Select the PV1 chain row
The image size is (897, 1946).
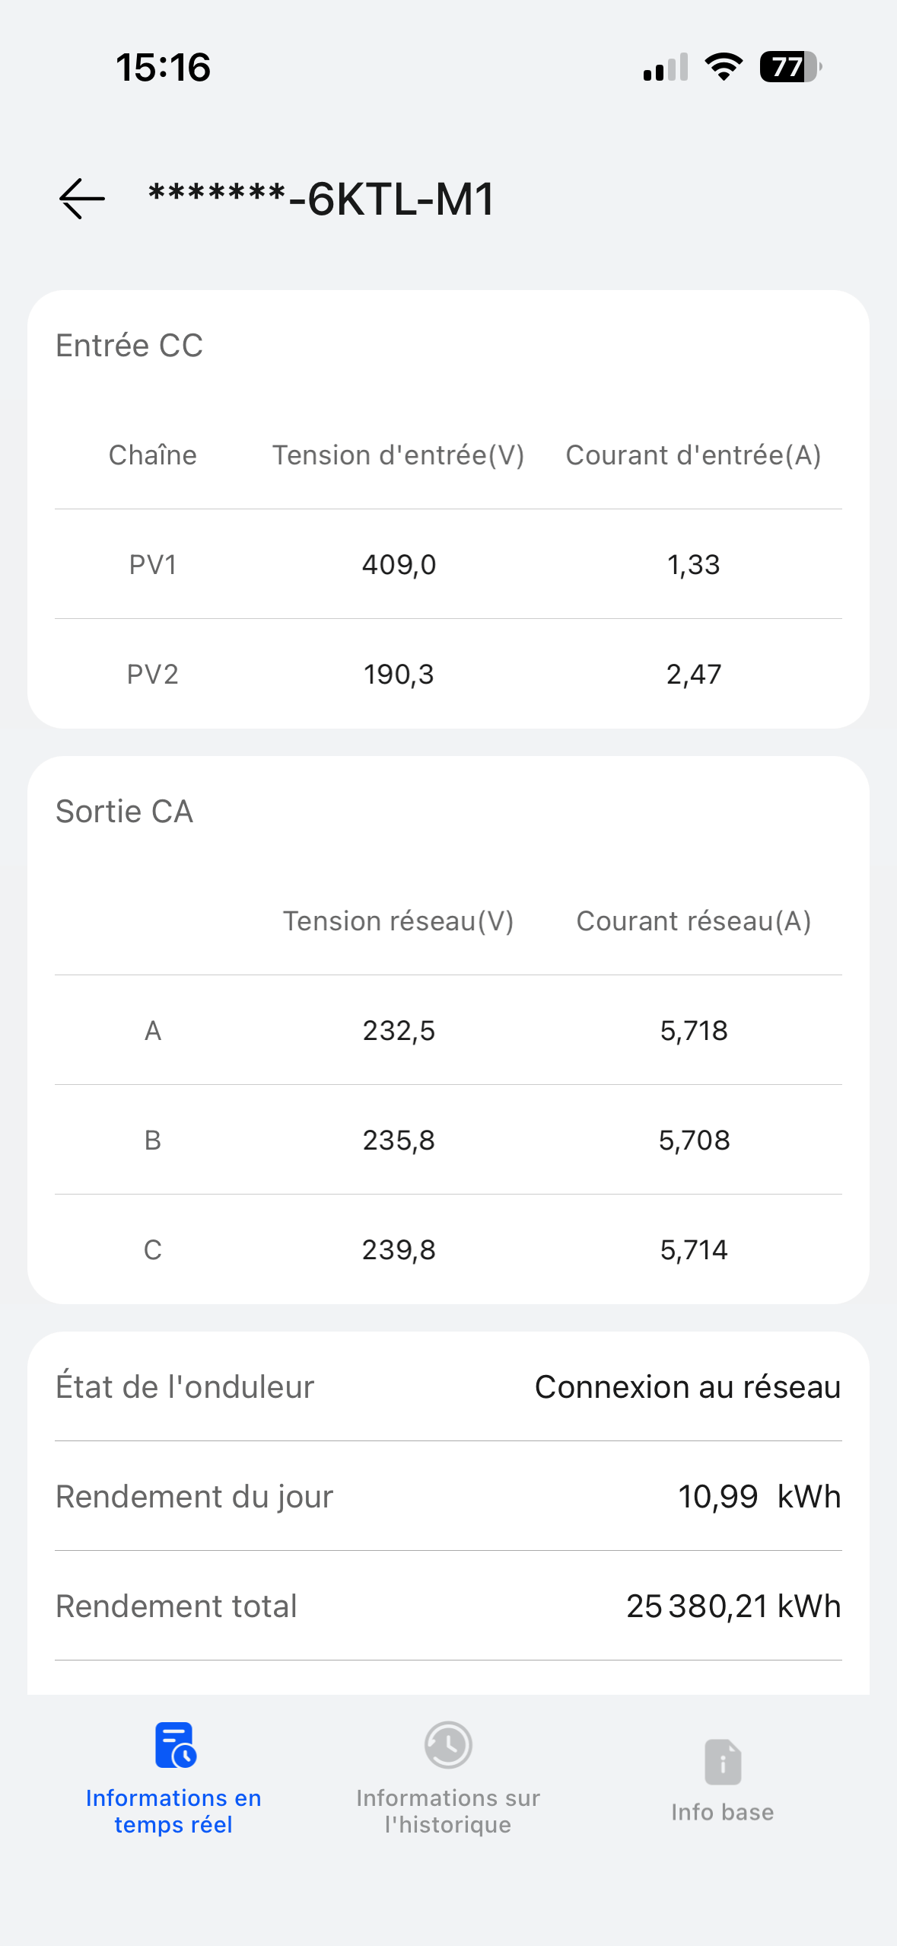coord(448,564)
